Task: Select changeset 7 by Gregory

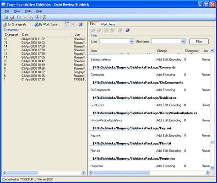Action: click(x=44, y=72)
